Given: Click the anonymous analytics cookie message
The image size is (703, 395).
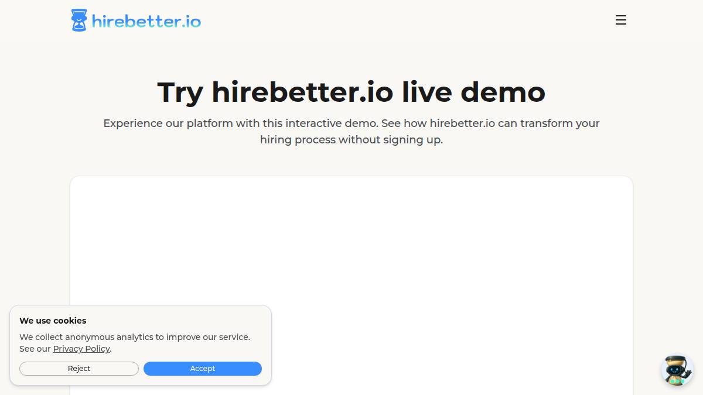Looking at the screenshot, I should point(135,343).
